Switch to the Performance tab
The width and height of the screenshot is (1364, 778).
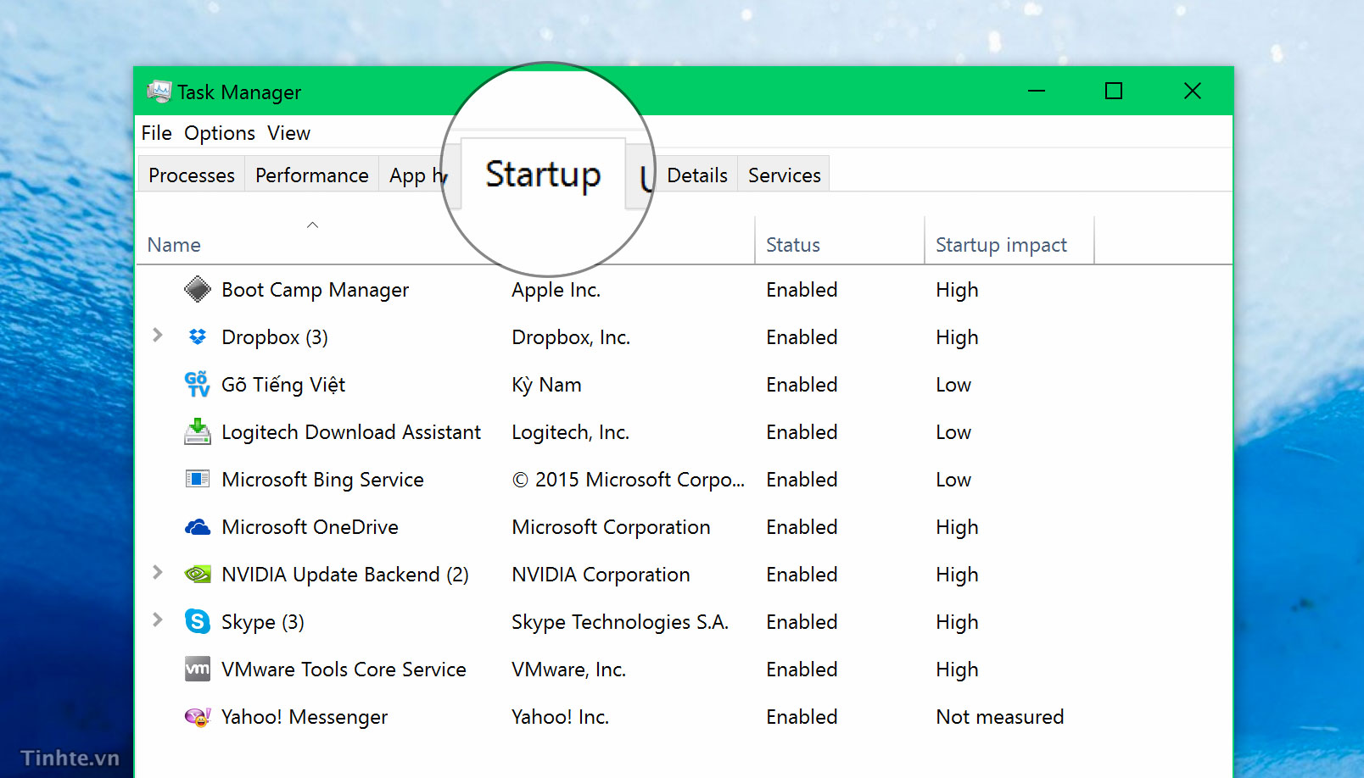click(x=312, y=175)
